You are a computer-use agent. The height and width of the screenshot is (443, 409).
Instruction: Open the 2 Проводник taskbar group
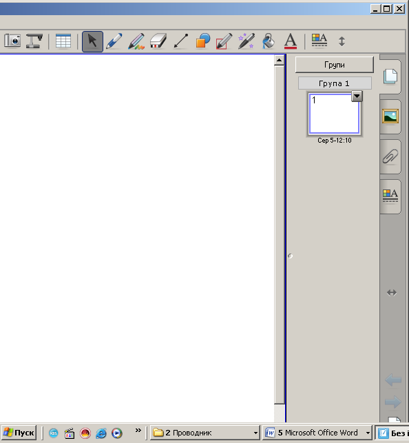(x=205, y=433)
